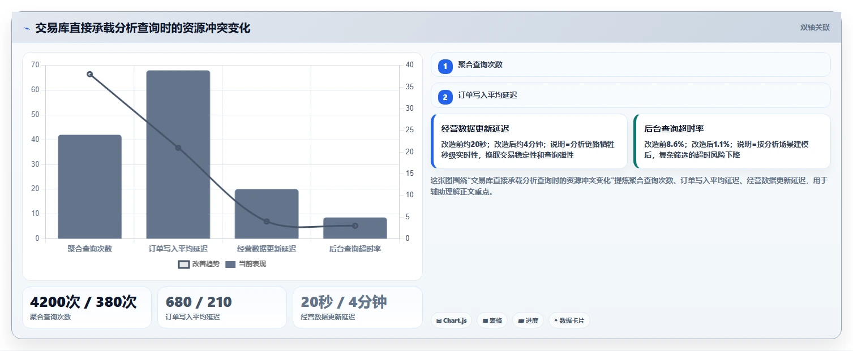Viewport: 853px width, 351px height.
Task: Click the 当前表现 legend color box
Action: [x=230, y=265]
